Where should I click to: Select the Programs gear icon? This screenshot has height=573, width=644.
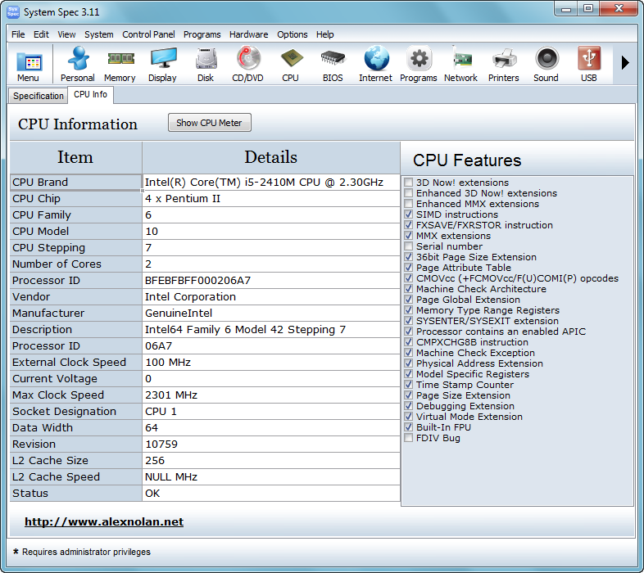point(418,64)
